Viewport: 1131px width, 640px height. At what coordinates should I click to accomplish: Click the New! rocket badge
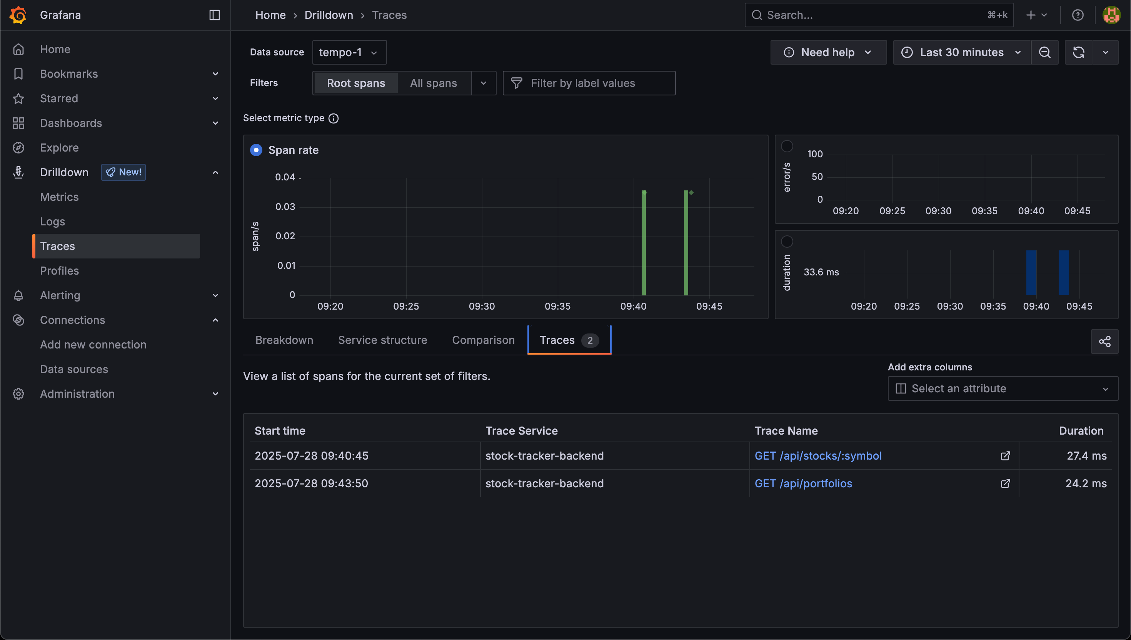tap(123, 172)
